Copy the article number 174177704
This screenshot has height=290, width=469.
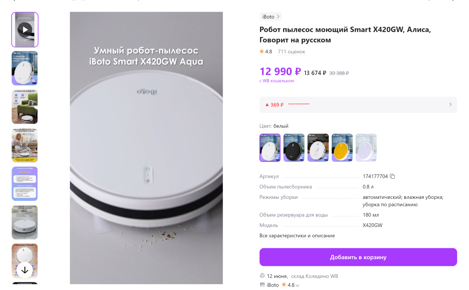392,176
